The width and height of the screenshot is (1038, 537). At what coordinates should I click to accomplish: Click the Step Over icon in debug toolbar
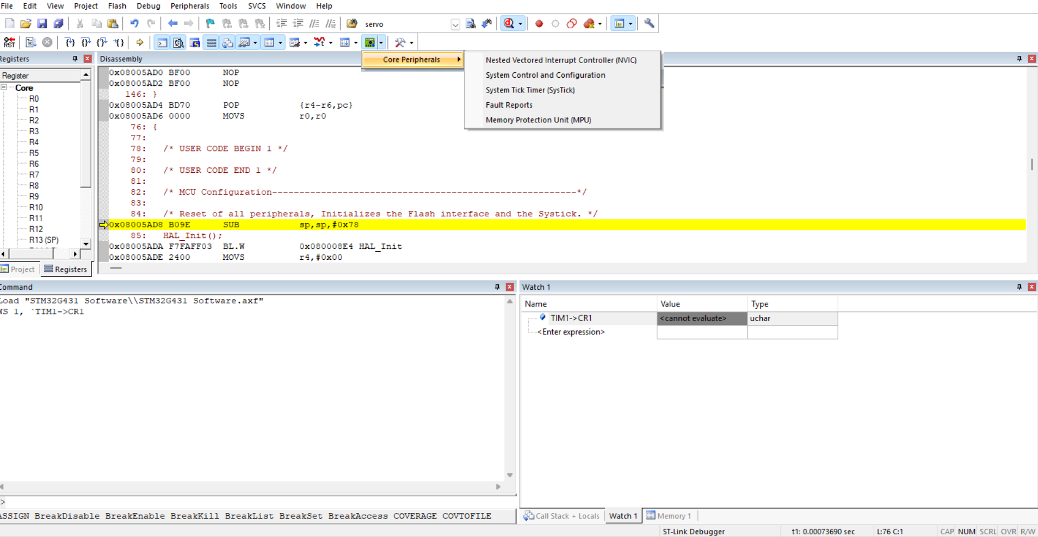coord(85,42)
